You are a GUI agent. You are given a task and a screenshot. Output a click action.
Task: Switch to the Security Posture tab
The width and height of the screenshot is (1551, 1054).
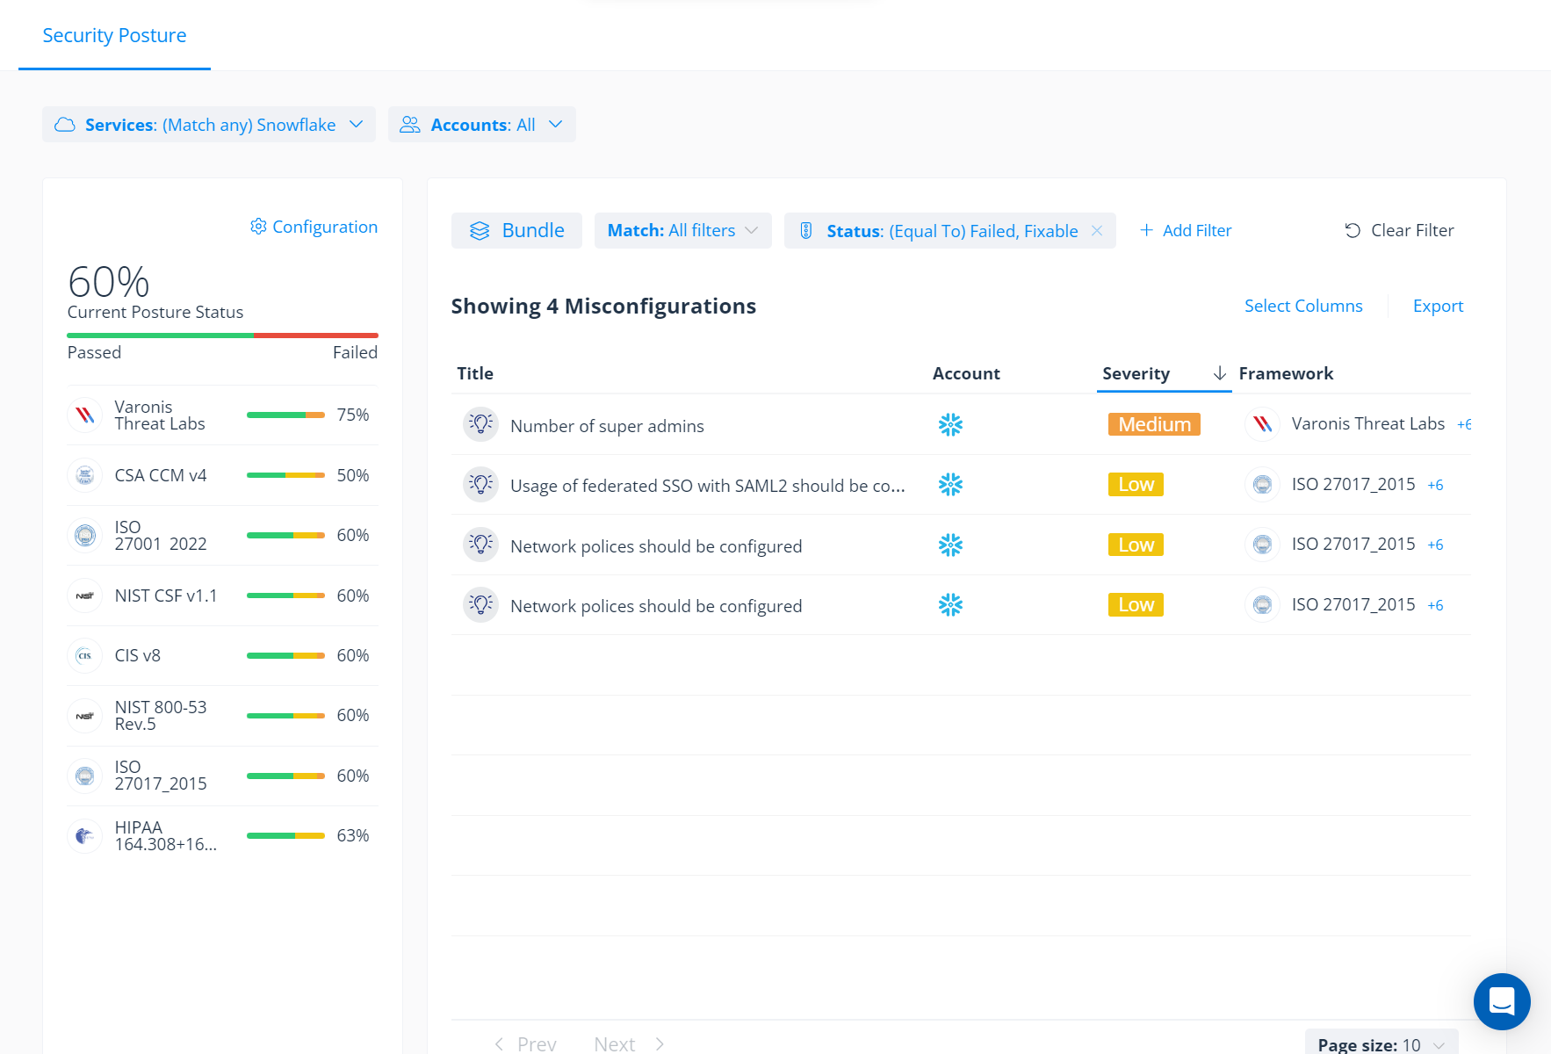coord(114,35)
